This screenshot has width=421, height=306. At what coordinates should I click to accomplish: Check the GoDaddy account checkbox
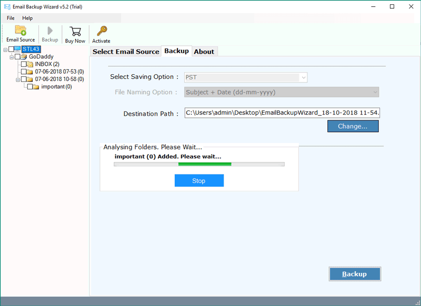point(17,57)
